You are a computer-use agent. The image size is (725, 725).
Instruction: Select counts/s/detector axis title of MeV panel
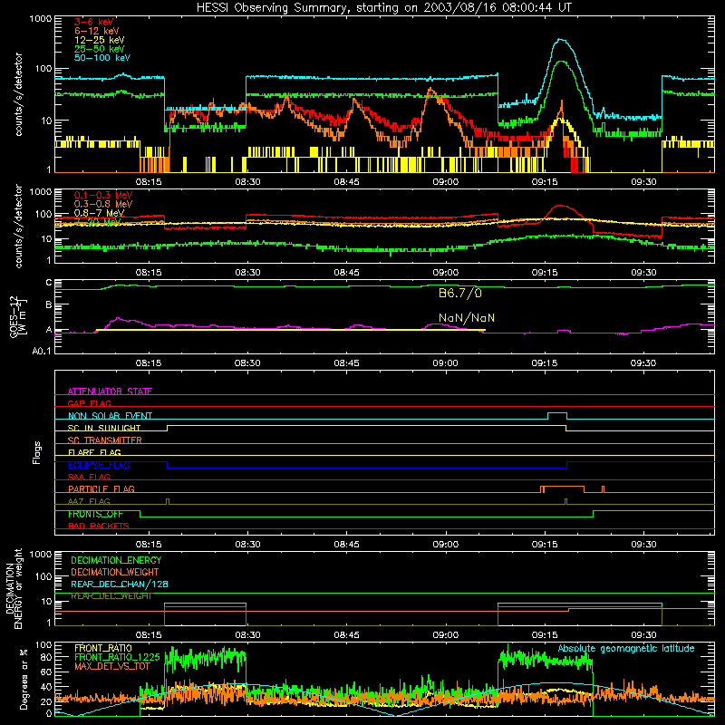click(18, 226)
